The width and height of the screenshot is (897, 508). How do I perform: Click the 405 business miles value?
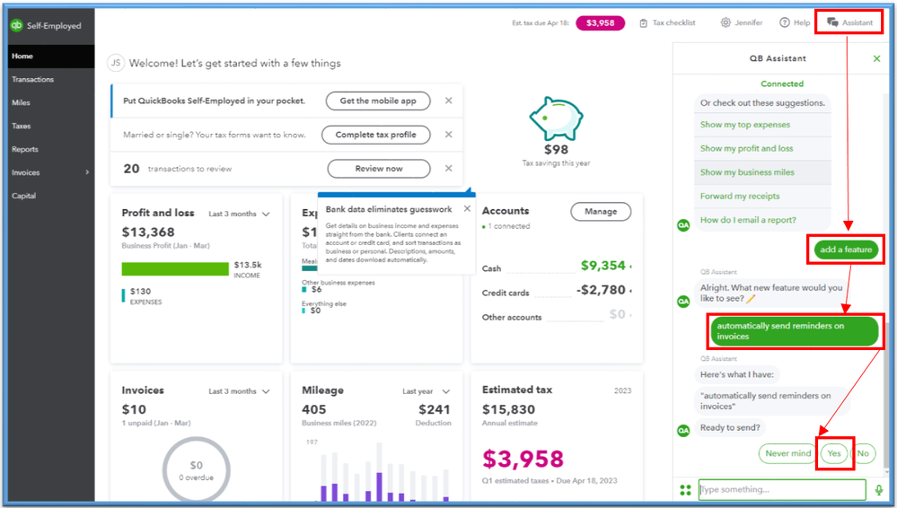click(314, 409)
